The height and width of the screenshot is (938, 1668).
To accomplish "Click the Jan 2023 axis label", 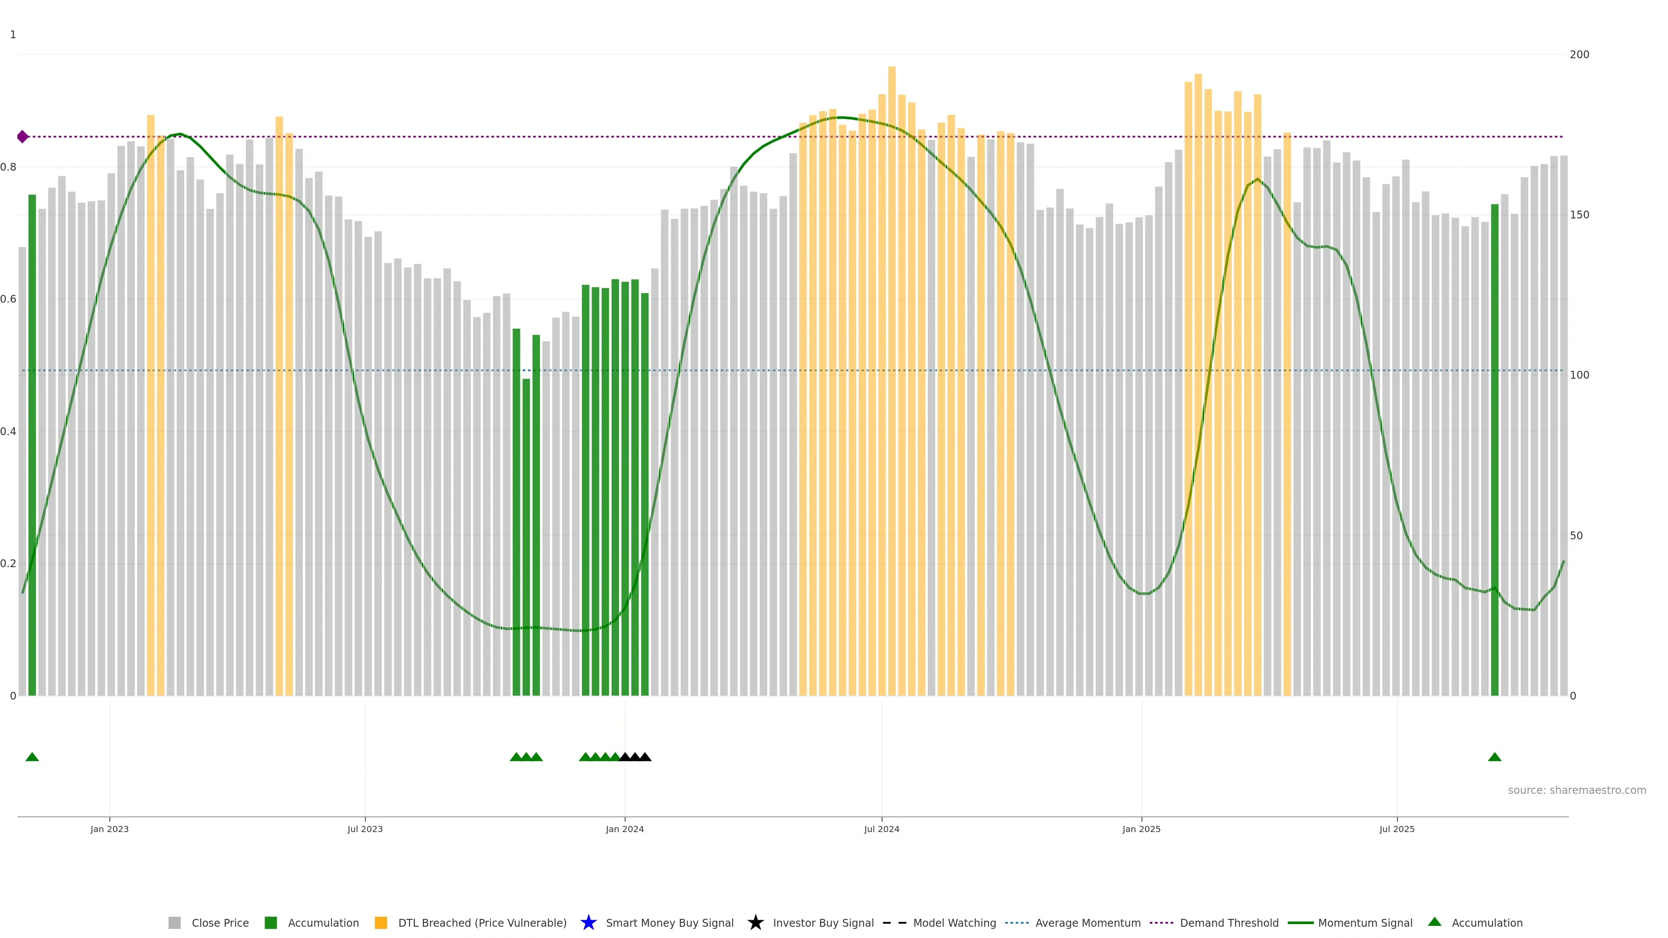I will pyautogui.click(x=109, y=829).
